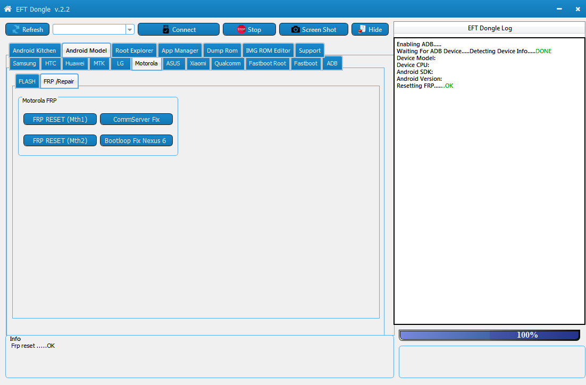Minimize the EFT Dongle window

[x=559, y=9]
